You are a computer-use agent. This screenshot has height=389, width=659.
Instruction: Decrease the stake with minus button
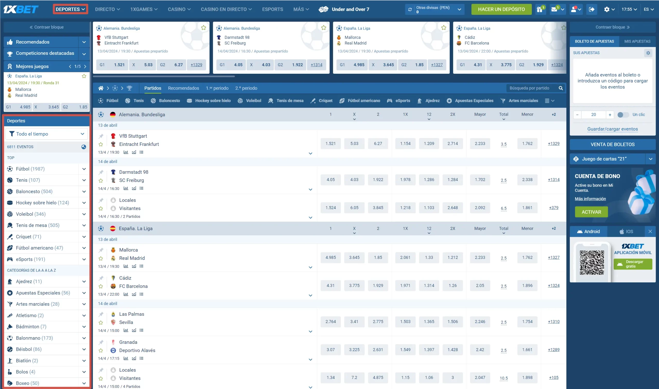point(577,115)
